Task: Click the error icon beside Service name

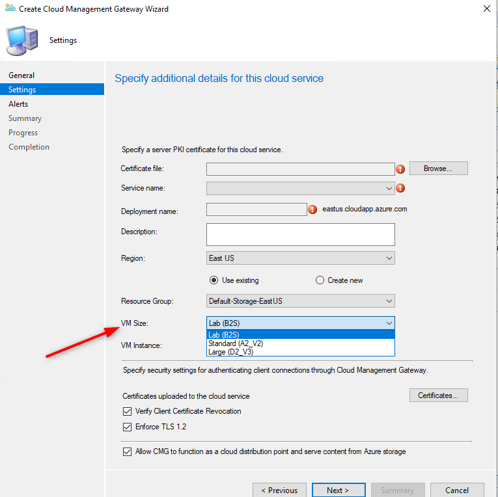Action: [400, 189]
